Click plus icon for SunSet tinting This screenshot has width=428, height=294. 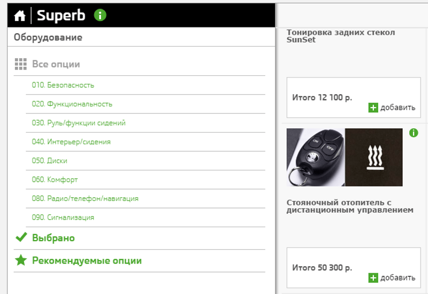pos(373,107)
